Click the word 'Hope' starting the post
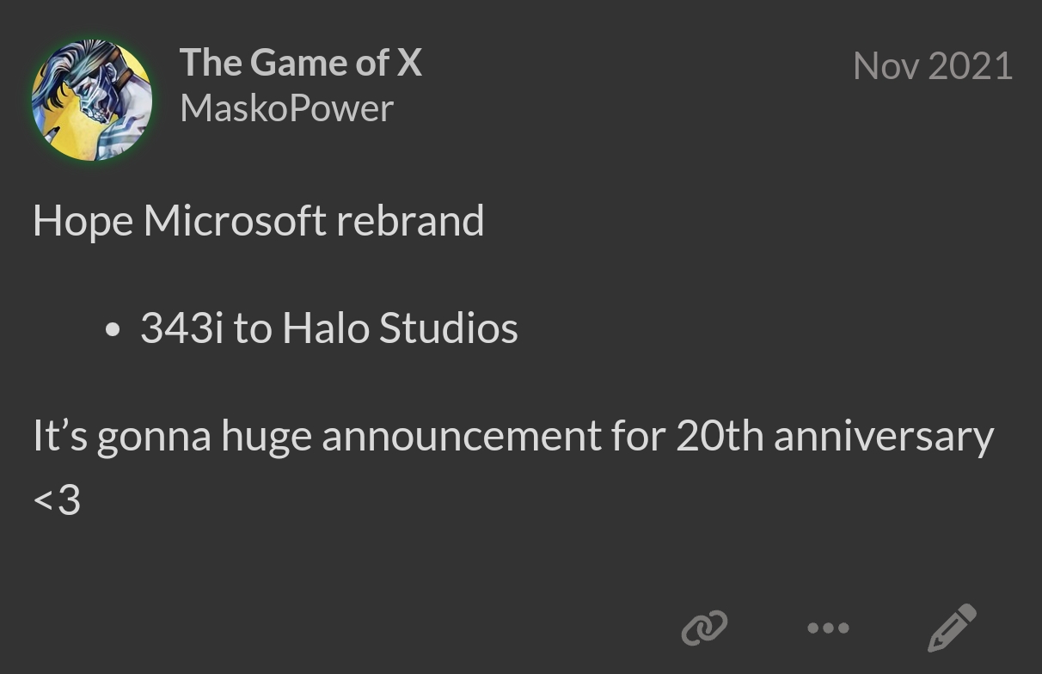 (x=83, y=221)
